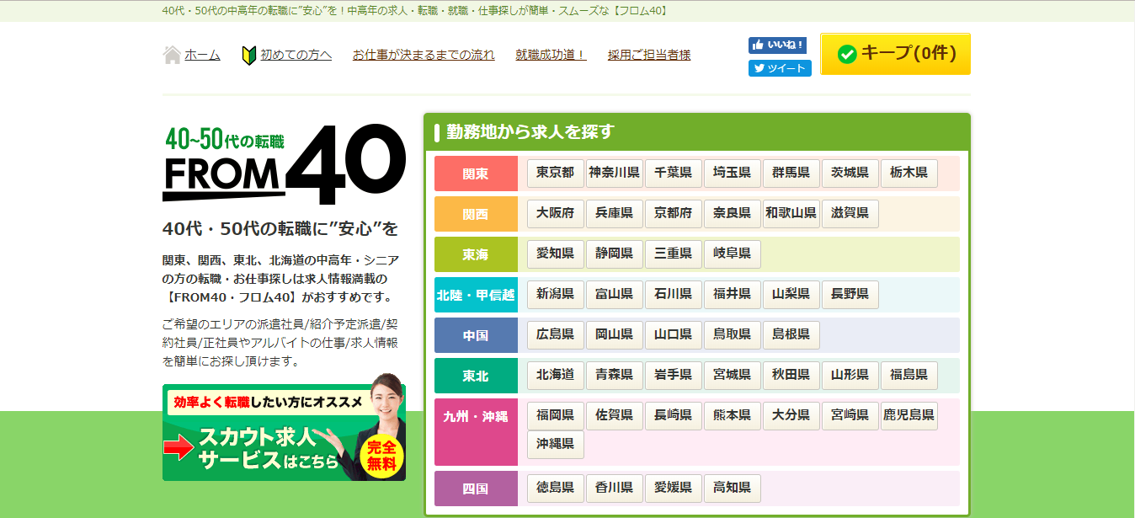Open the キープ(0件) saved jobs list

pos(895,54)
